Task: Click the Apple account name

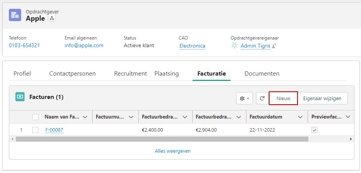Action: point(35,18)
